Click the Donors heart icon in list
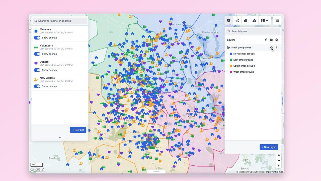Viewport: 321px width, 181px height. click(x=36, y=63)
